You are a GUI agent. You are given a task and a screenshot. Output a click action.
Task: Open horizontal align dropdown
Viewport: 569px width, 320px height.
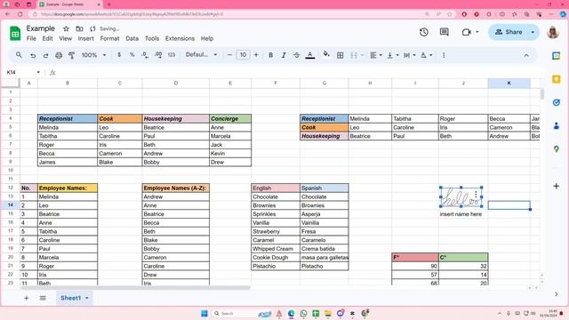point(375,55)
